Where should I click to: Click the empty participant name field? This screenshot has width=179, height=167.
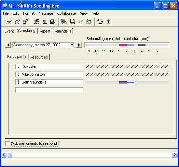[49, 90]
